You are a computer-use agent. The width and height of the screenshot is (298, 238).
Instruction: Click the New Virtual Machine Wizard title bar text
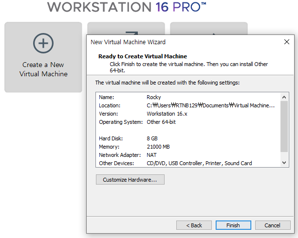[128, 42]
